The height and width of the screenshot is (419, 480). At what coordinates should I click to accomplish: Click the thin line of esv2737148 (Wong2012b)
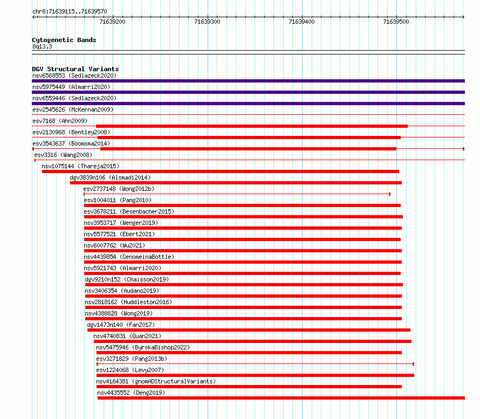[237, 194]
